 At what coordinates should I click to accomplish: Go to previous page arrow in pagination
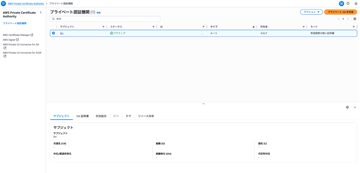(x=338, y=19)
